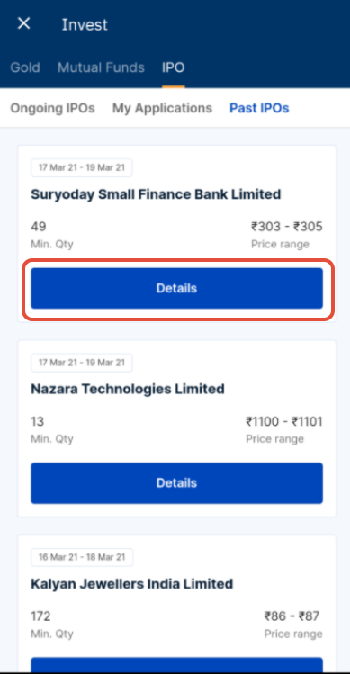Click the 16 Mar 21 - 18 Mar 21 date badge
The image size is (350, 674).
pos(82,557)
